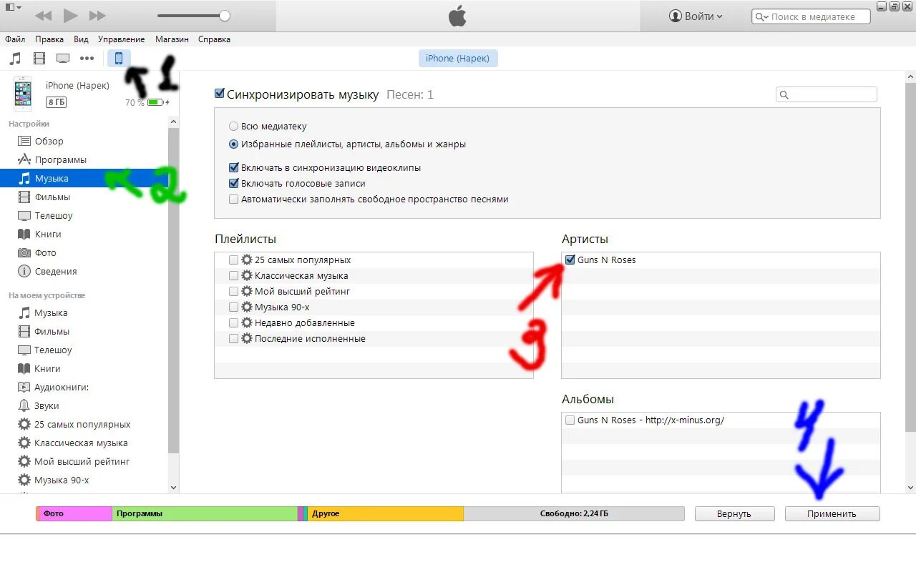Click the Программы storage segment
916x572 pixels.
[x=205, y=513]
